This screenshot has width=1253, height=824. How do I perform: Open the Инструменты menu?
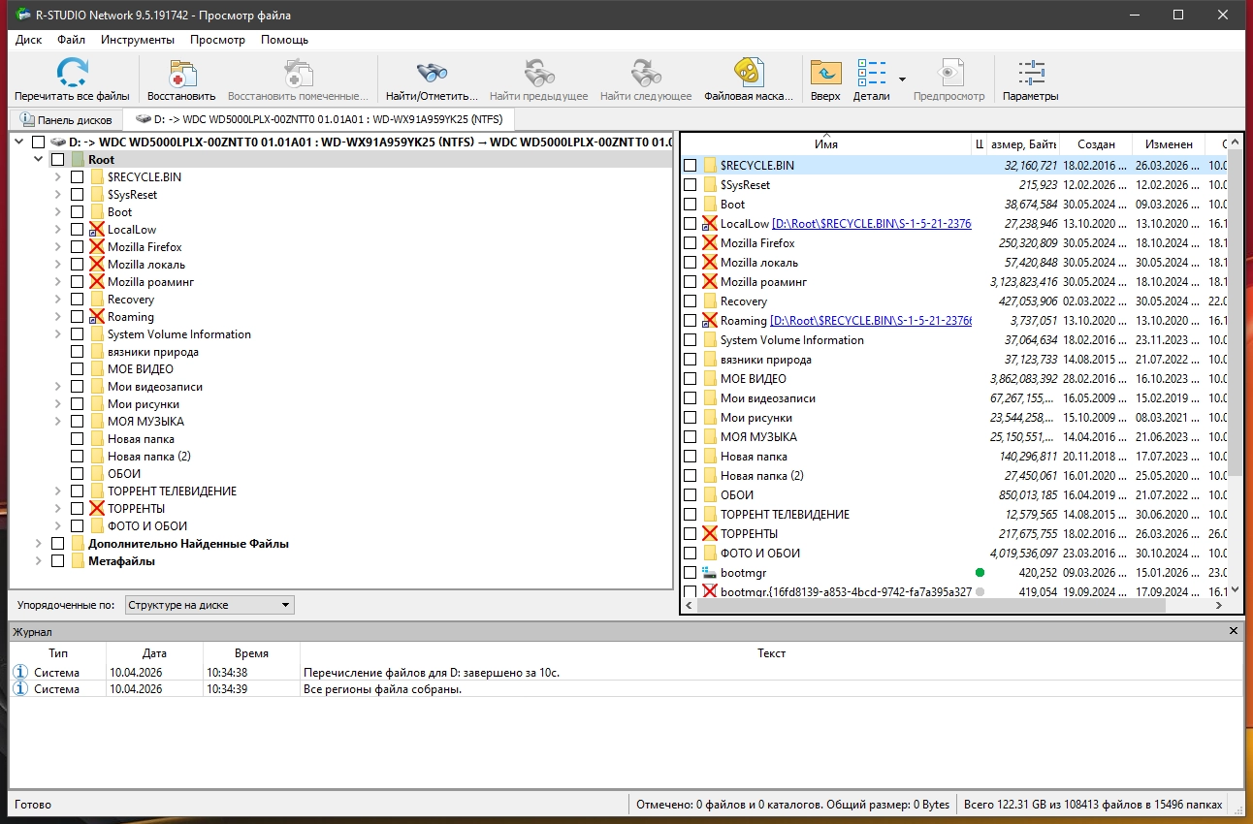tap(138, 40)
